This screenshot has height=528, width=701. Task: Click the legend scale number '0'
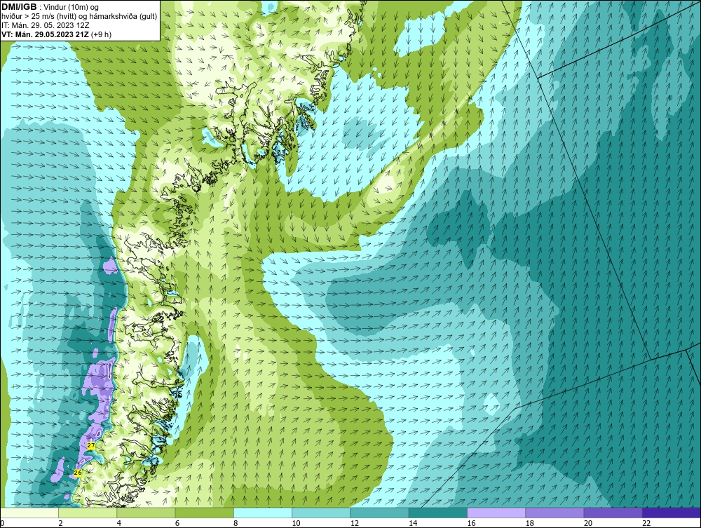coord(2,523)
